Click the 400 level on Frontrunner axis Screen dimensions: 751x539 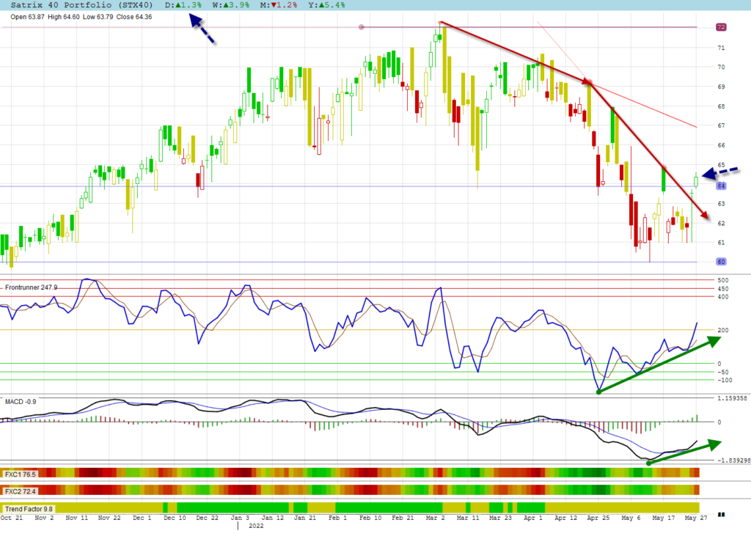click(723, 297)
